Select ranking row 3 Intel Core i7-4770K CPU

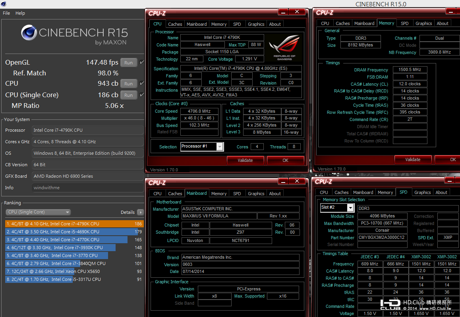74,240
